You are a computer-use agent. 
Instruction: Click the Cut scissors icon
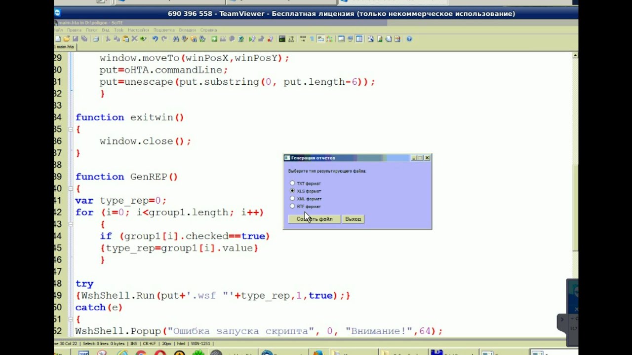pyautogui.click(x=108, y=38)
